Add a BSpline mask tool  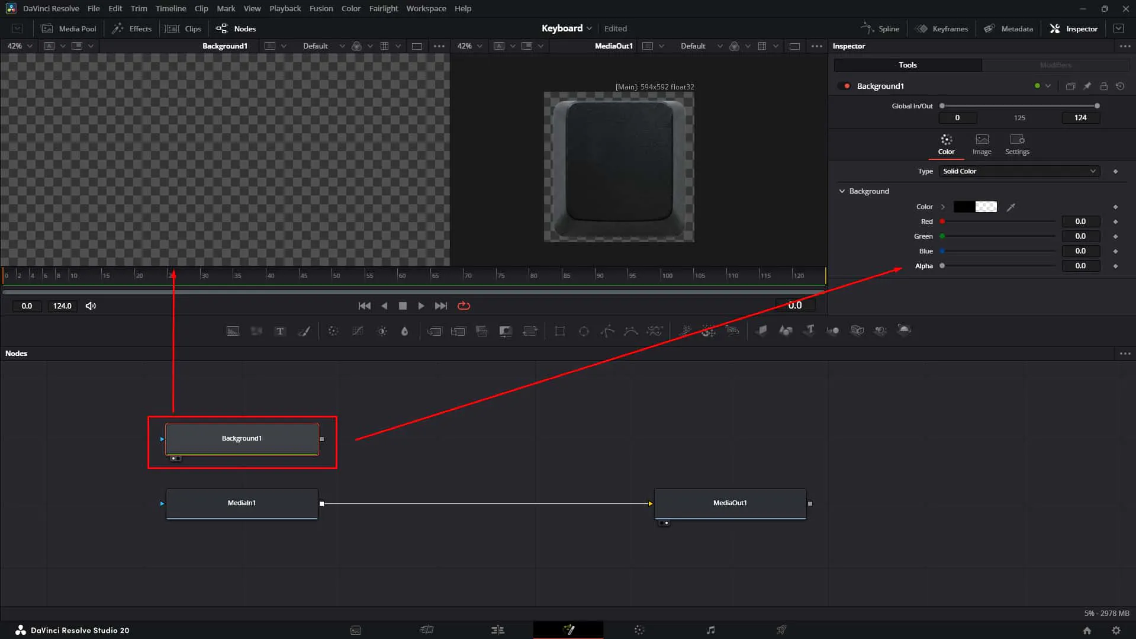[631, 331]
